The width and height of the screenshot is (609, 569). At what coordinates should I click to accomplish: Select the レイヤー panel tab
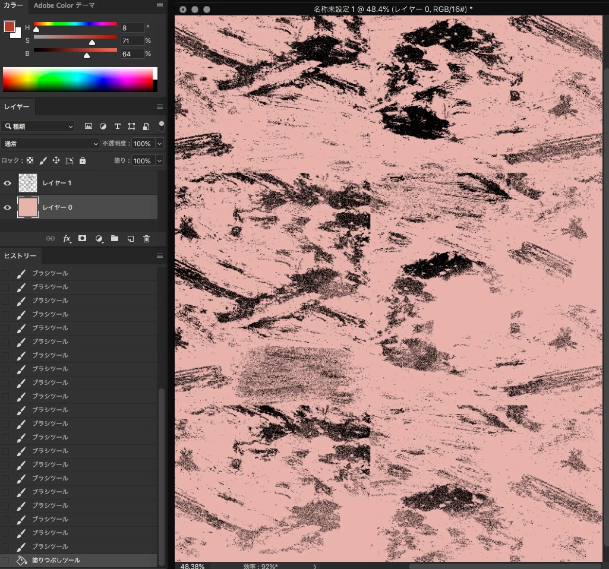(17, 106)
